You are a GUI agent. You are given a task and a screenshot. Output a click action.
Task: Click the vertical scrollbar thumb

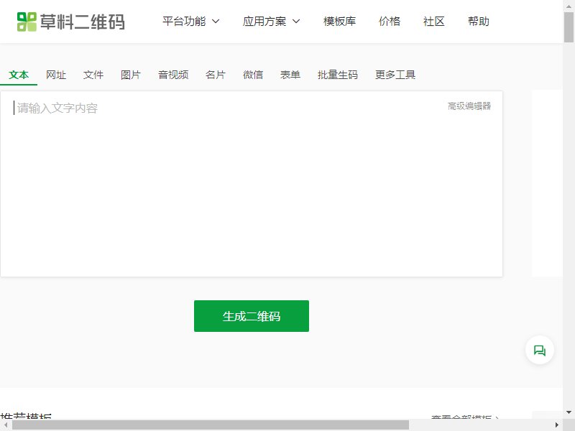(x=569, y=27)
